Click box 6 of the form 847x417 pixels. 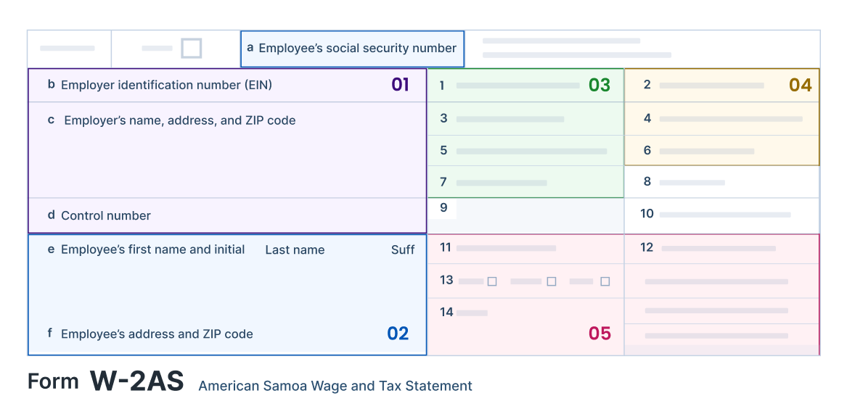(x=721, y=151)
